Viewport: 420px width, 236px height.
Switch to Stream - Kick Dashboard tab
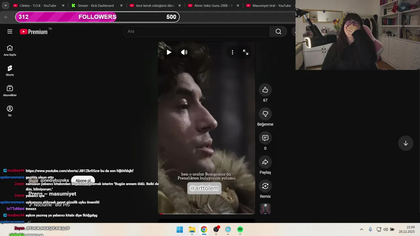[x=95, y=6]
